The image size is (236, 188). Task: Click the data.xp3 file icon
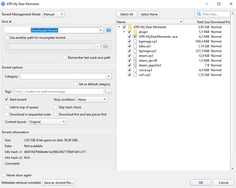click(x=135, y=46)
